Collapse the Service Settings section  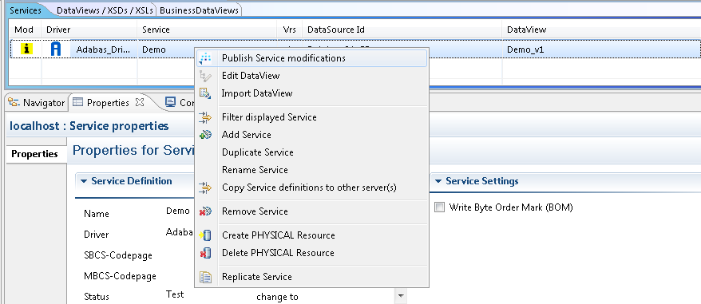point(438,181)
